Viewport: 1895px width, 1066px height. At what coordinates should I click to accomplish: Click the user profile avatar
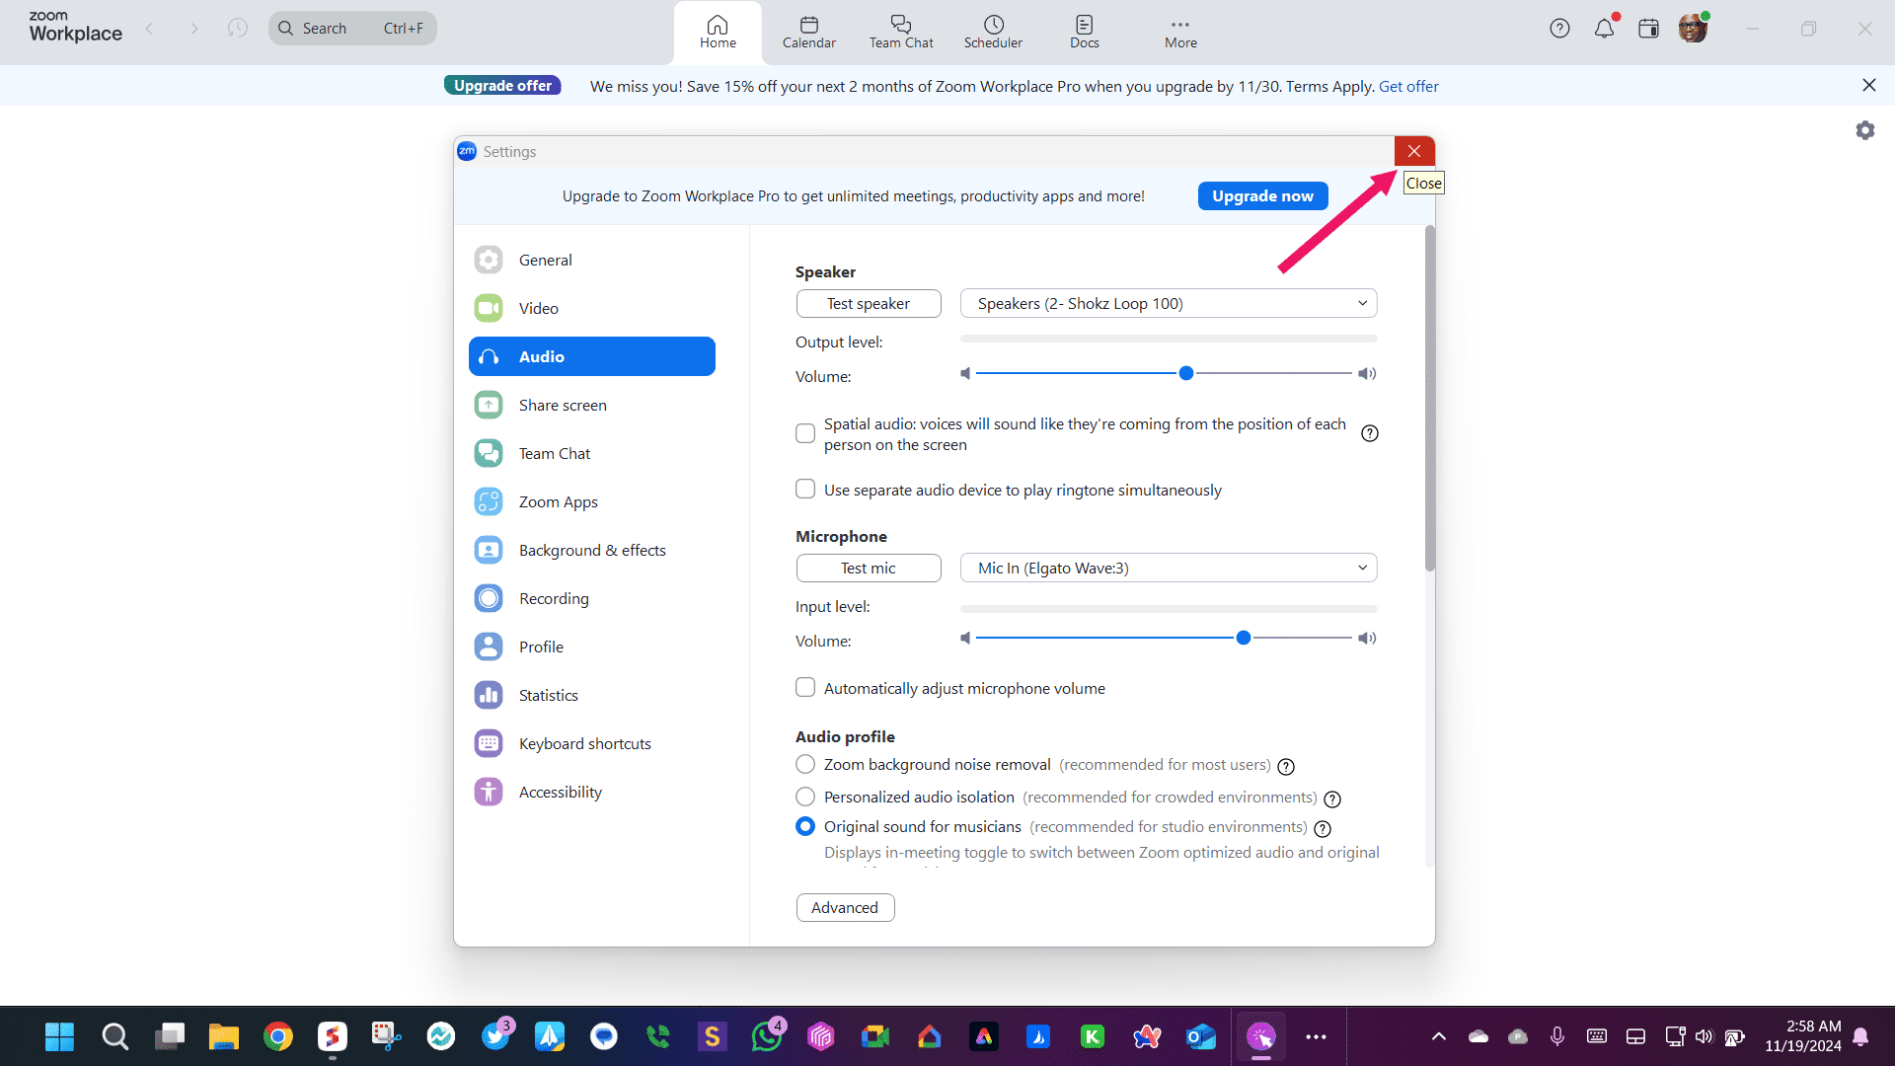(x=1694, y=28)
